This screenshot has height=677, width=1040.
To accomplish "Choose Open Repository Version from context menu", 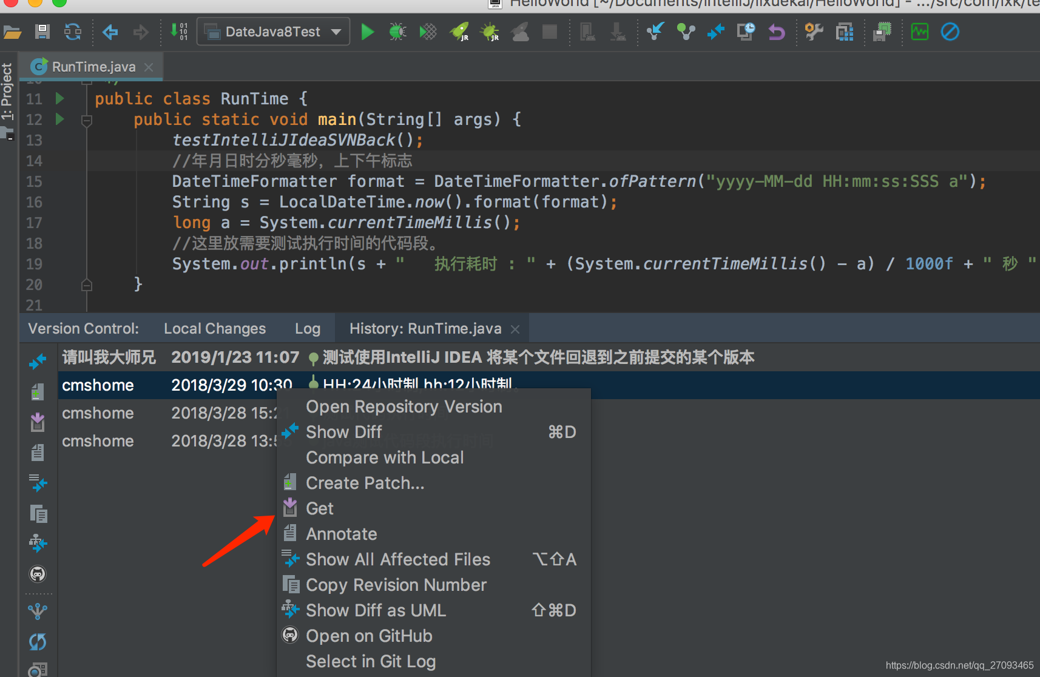I will pyautogui.click(x=433, y=406).
